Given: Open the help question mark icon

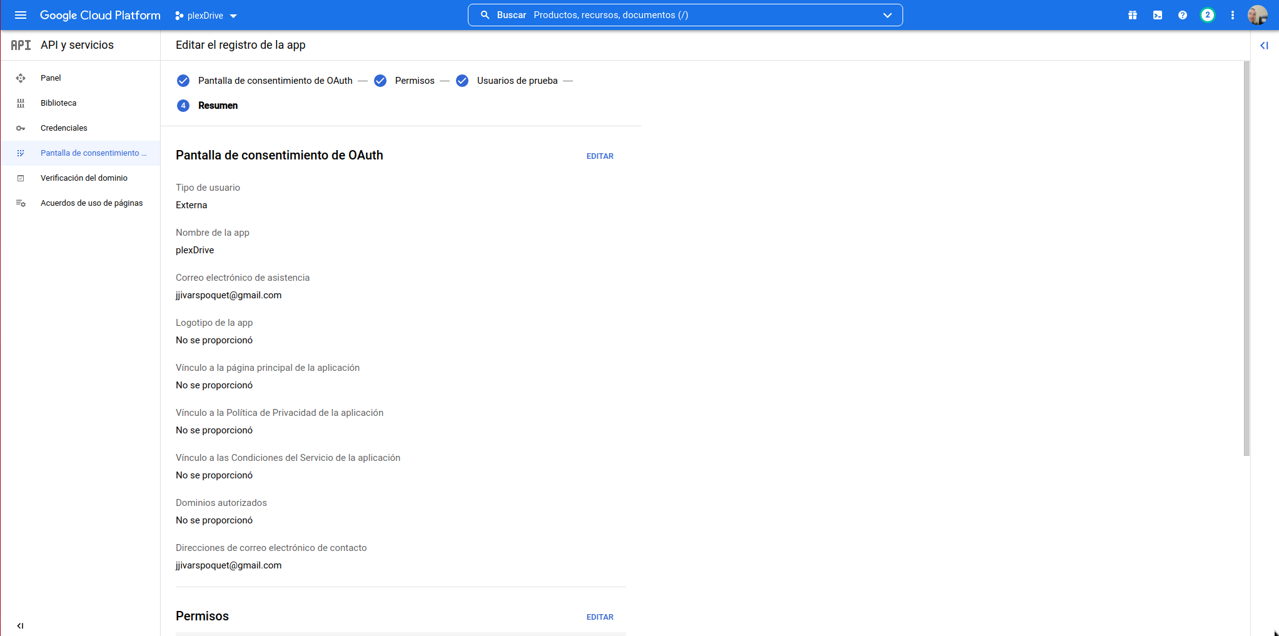Looking at the screenshot, I should [1183, 15].
